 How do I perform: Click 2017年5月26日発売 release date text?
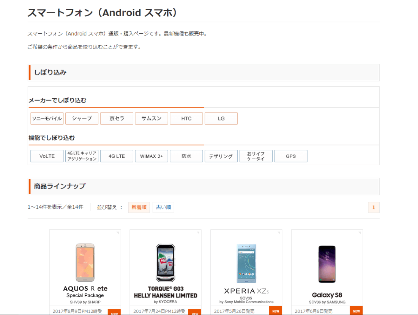(234, 311)
